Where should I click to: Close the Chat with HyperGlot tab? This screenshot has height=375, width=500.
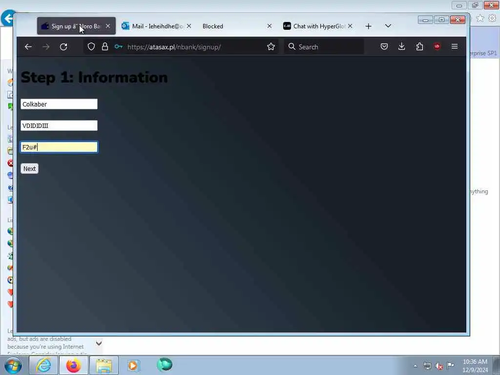coord(350,26)
